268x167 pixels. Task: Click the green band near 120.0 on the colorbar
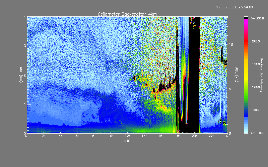click(246, 87)
